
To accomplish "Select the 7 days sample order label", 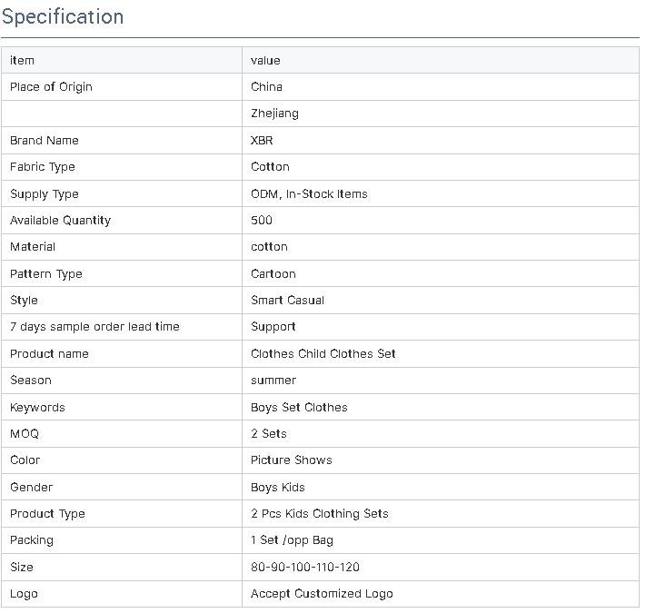I will point(94,326).
